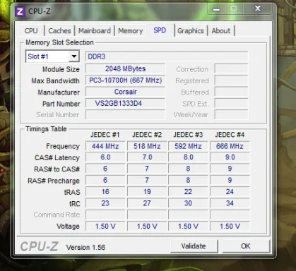The height and width of the screenshot is (271, 296).
Task: Open the Caches tab
Action: (x=59, y=31)
